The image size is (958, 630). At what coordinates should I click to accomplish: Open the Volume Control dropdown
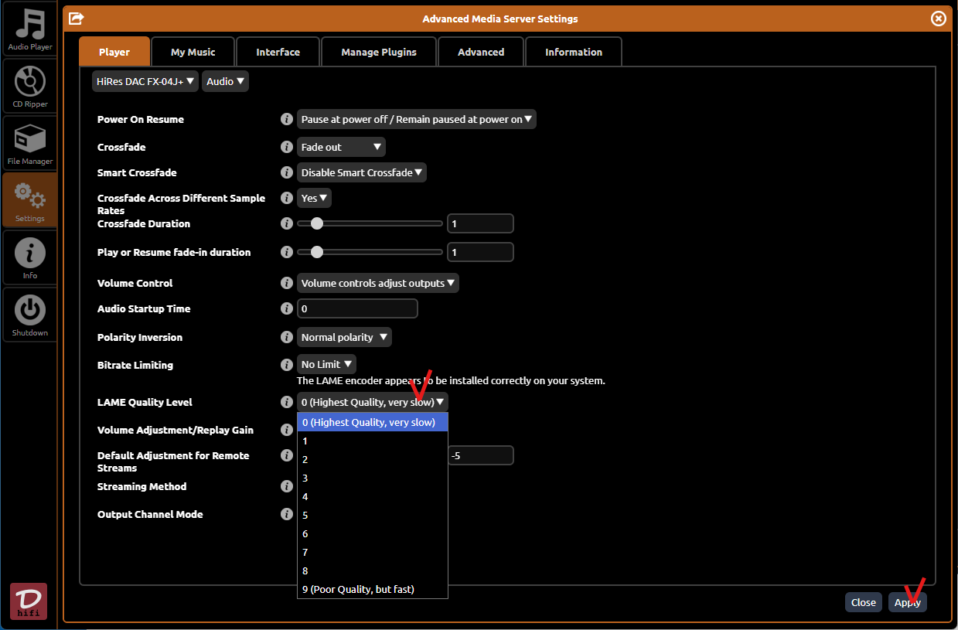pyautogui.click(x=377, y=283)
